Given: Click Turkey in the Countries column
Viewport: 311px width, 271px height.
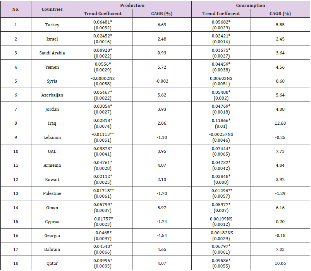Looking at the screenshot, I should pyautogui.click(x=52, y=25).
